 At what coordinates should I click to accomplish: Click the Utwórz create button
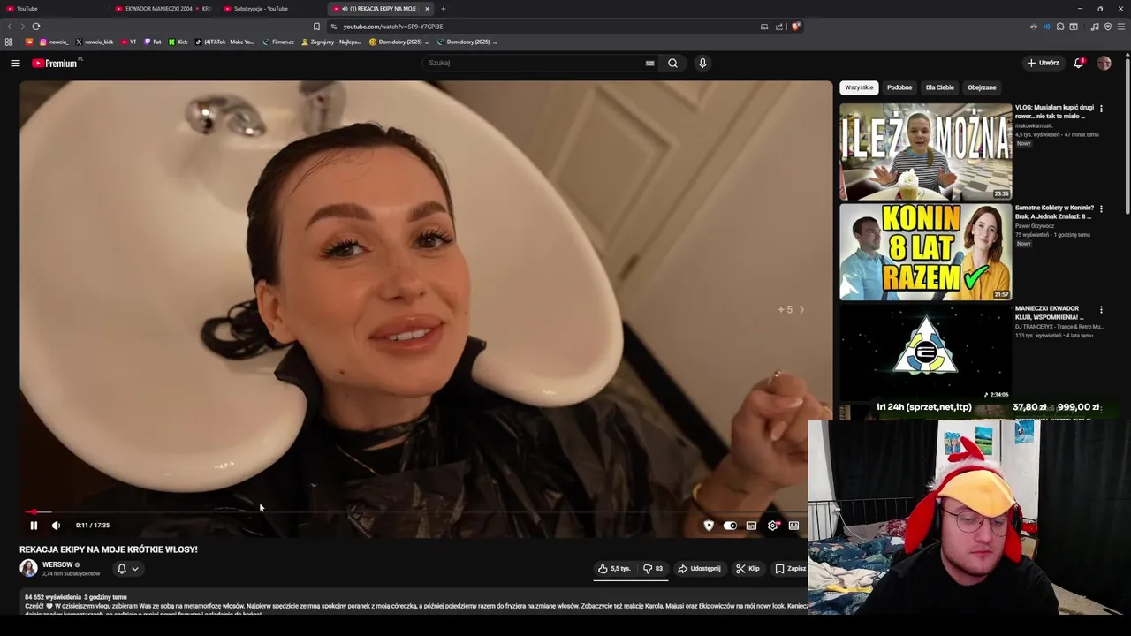click(1044, 63)
